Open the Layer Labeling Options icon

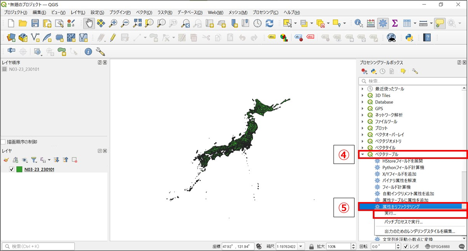[x=272, y=38]
